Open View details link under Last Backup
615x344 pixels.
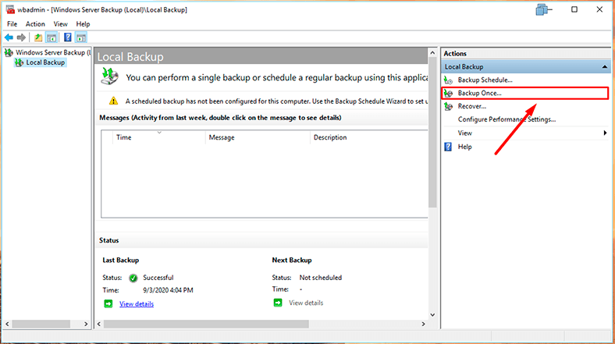click(x=137, y=303)
